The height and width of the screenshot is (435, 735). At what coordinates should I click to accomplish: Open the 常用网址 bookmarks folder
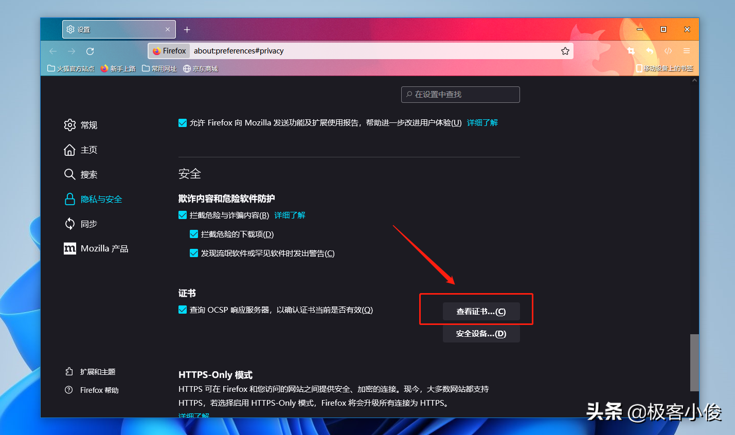tap(158, 68)
